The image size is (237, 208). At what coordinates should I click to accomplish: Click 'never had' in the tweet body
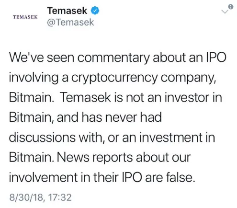coord(134,117)
